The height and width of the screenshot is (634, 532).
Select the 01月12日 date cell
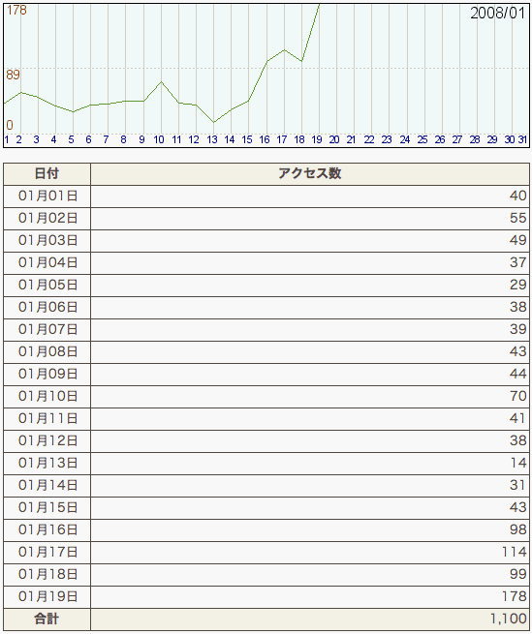[47, 440]
